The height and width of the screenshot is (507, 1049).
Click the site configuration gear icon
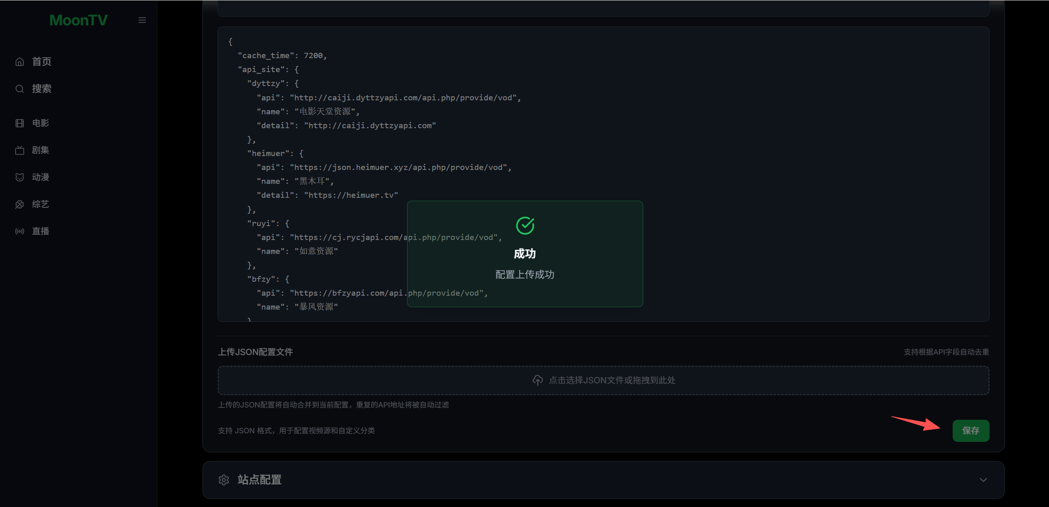coord(224,480)
